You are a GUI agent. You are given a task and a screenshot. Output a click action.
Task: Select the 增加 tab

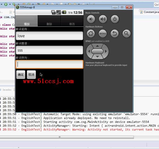27,21
